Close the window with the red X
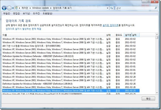Viewport: 161px width, 110px height. 155,2
